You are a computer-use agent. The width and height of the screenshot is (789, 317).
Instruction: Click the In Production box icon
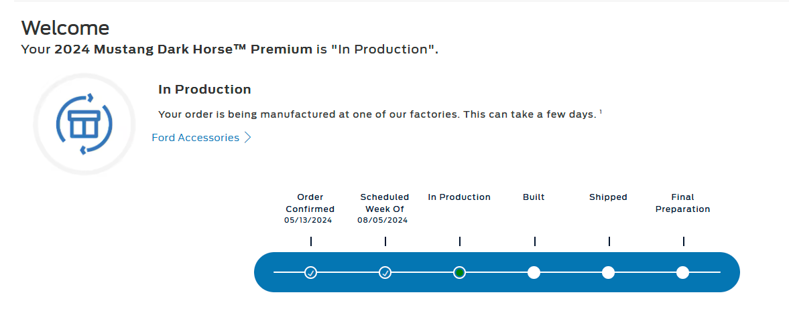(x=84, y=124)
